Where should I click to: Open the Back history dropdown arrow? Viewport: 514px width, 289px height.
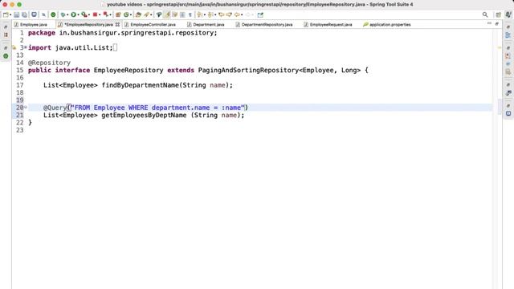[242, 15]
